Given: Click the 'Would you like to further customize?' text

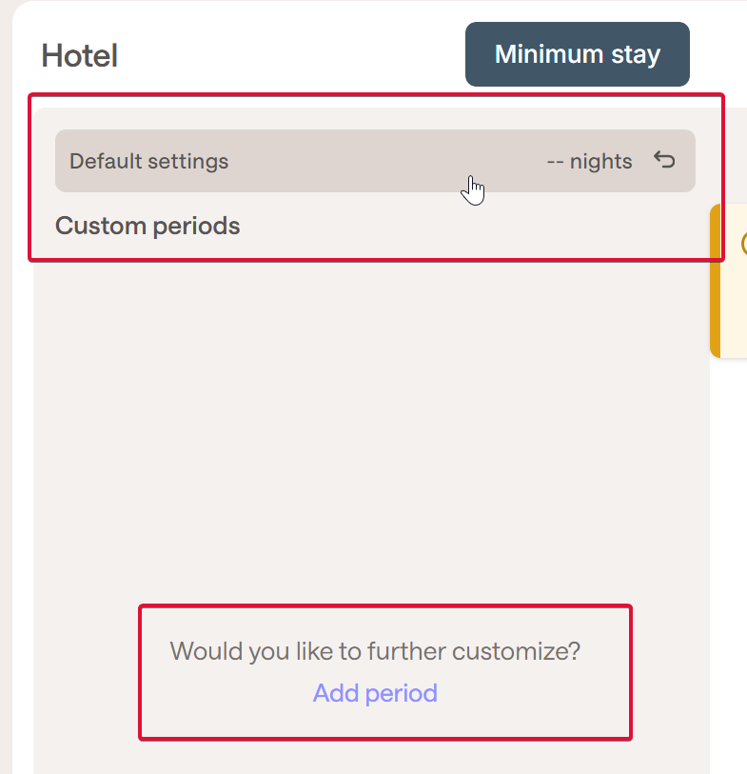Looking at the screenshot, I should pos(375,651).
